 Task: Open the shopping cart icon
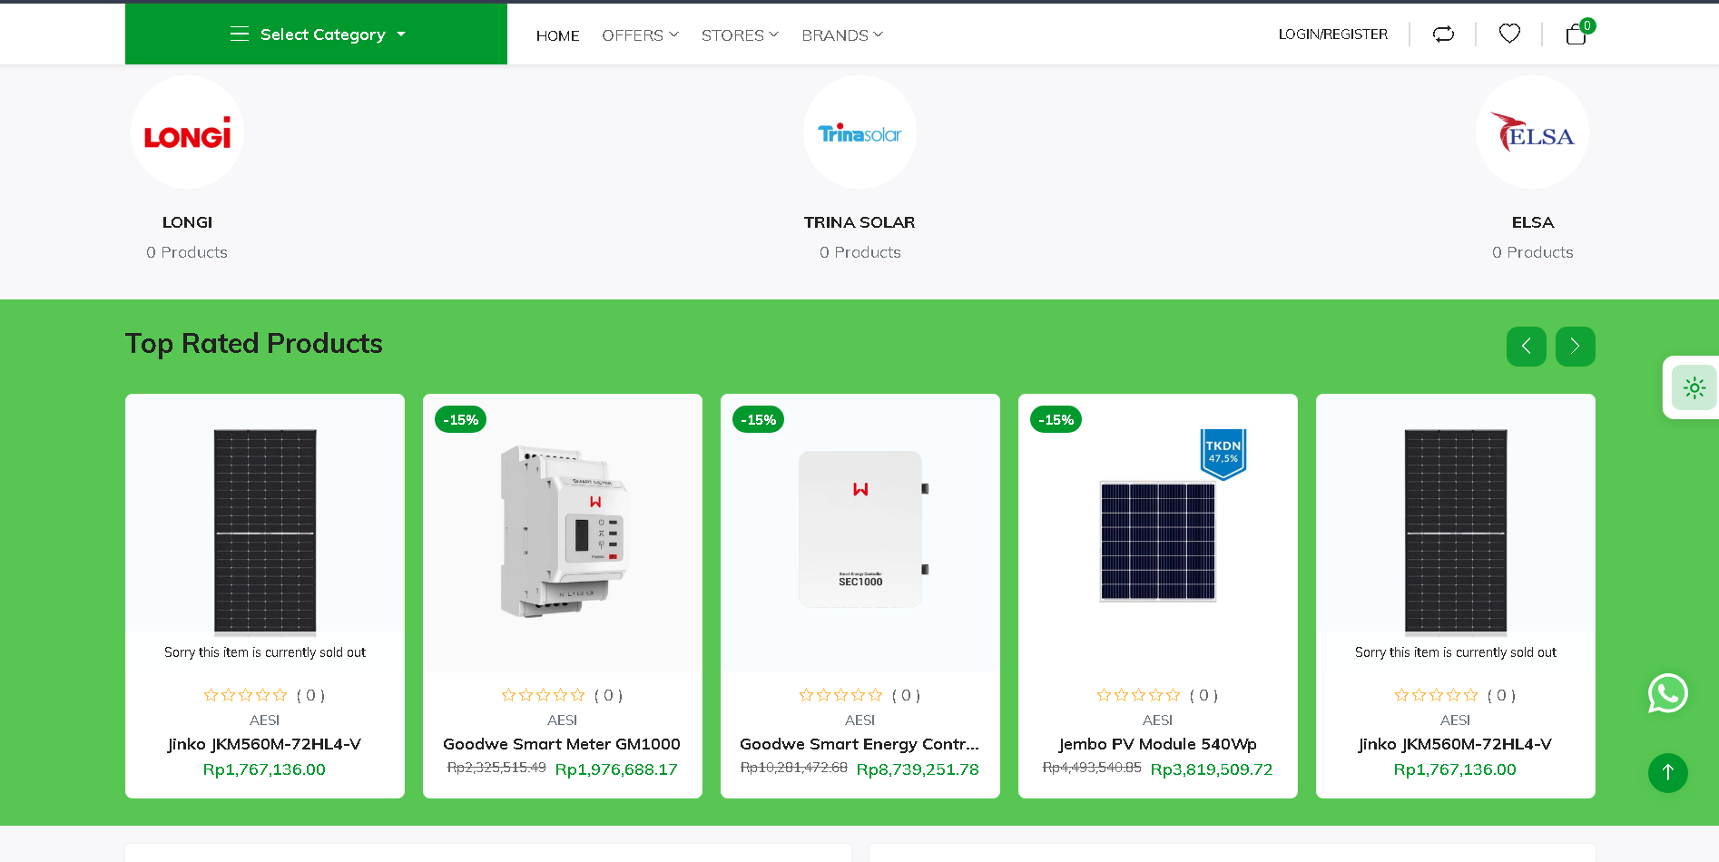point(1576,34)
